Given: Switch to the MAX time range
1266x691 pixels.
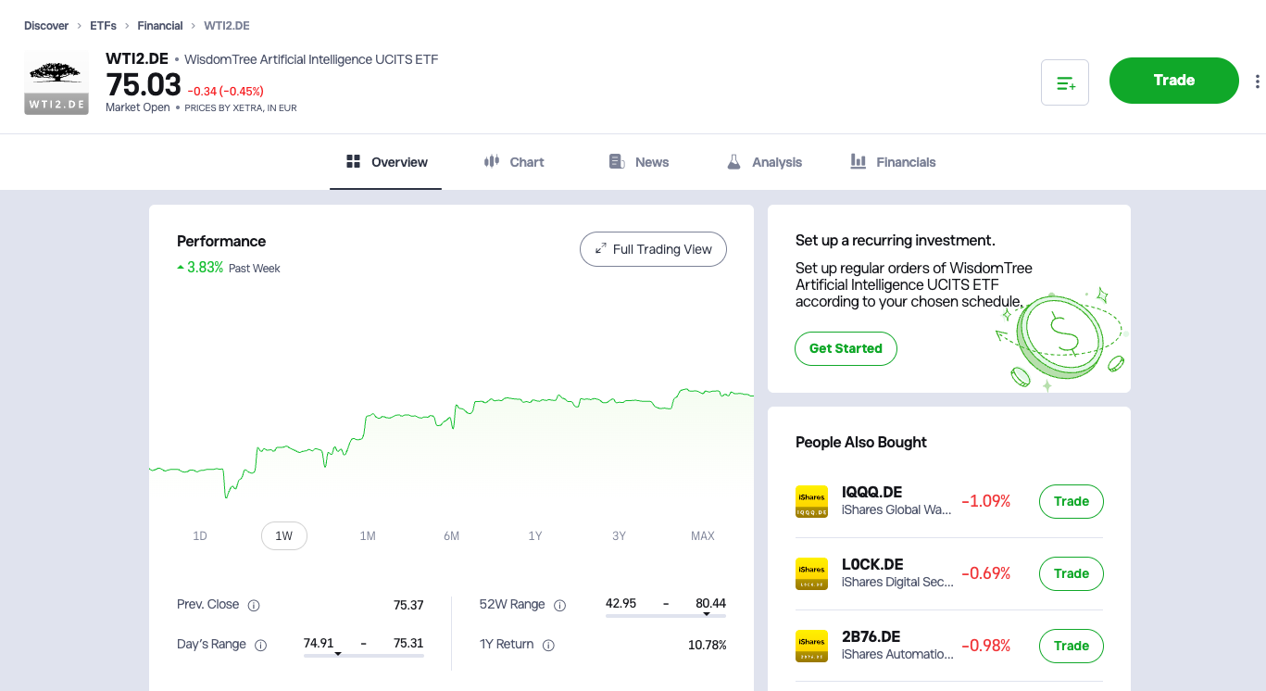Looking at the screenshot, I should [702, 535].
